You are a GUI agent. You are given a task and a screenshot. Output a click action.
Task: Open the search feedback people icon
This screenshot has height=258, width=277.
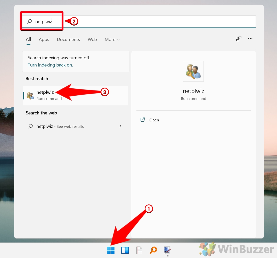(x=239, y=39)
